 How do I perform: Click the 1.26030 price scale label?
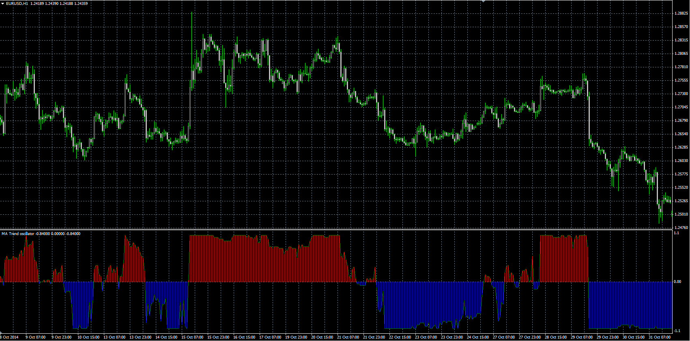click(681, 161)
